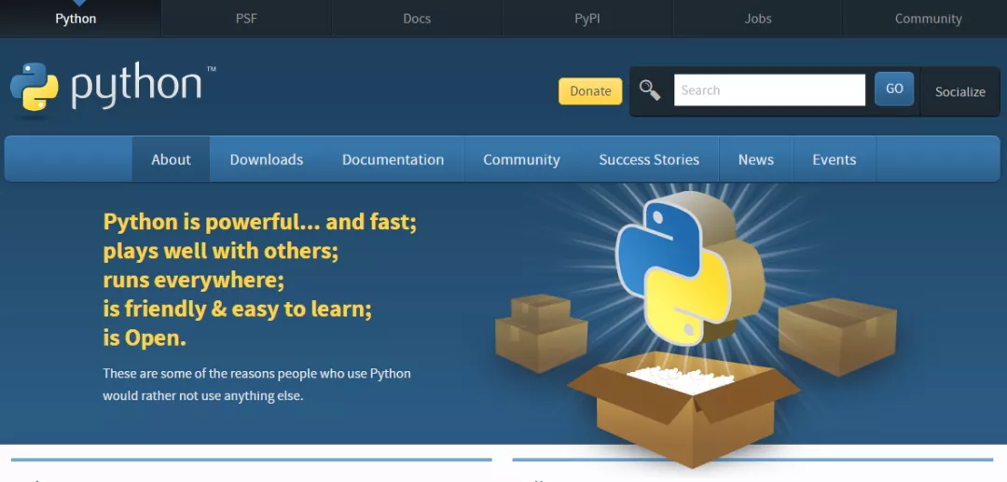Open the Python tab in top bar
This screenshot has width=1007, height=482.
point(76,19)
